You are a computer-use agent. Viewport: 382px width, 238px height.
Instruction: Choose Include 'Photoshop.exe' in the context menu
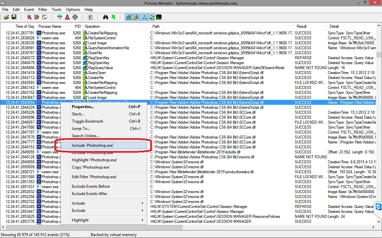coord(104,145)
